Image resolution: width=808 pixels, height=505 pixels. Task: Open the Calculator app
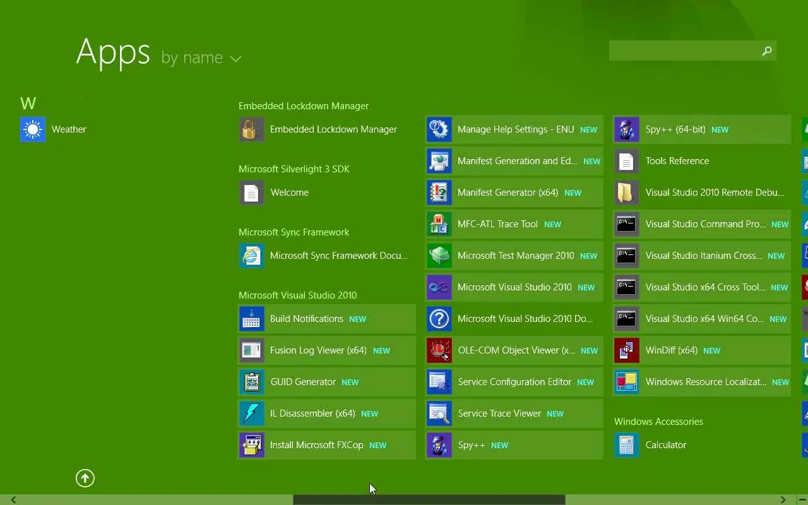[x=702, y=445]
